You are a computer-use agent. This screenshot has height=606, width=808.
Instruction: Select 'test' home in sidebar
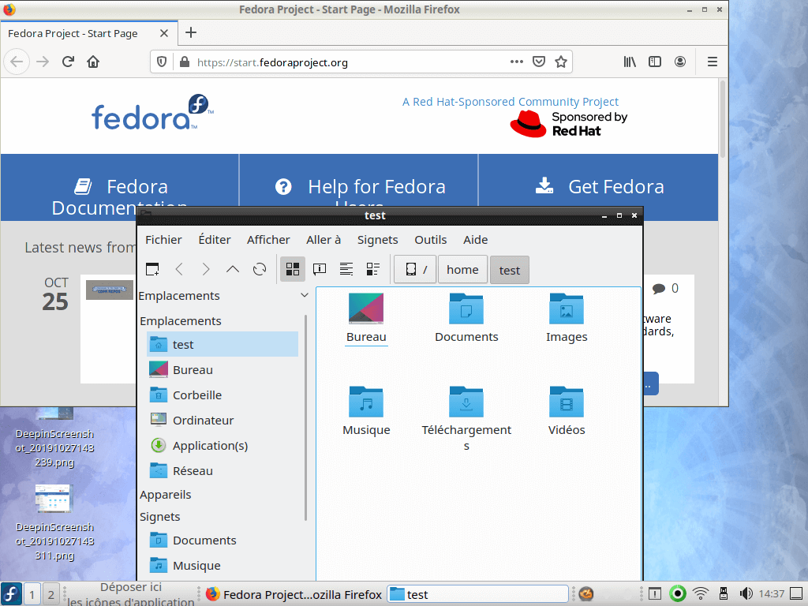[x=223, y=344]
